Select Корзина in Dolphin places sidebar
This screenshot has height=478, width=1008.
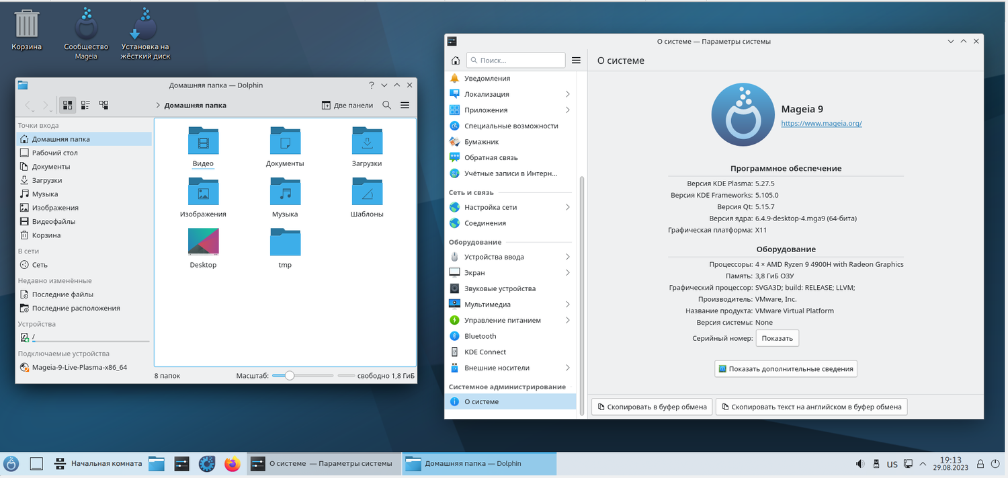coord(84,235)
